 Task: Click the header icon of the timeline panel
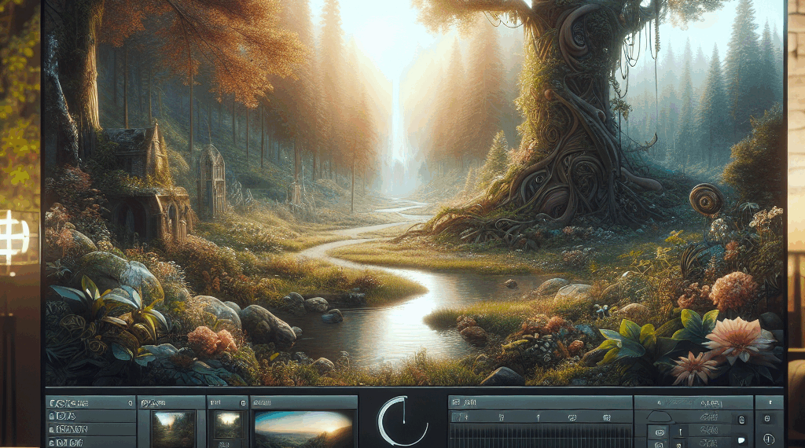click(456, 402)
